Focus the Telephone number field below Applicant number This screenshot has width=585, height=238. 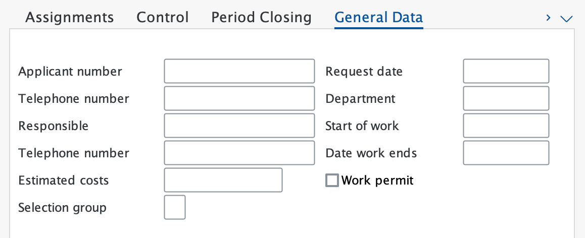pos(239,98)
